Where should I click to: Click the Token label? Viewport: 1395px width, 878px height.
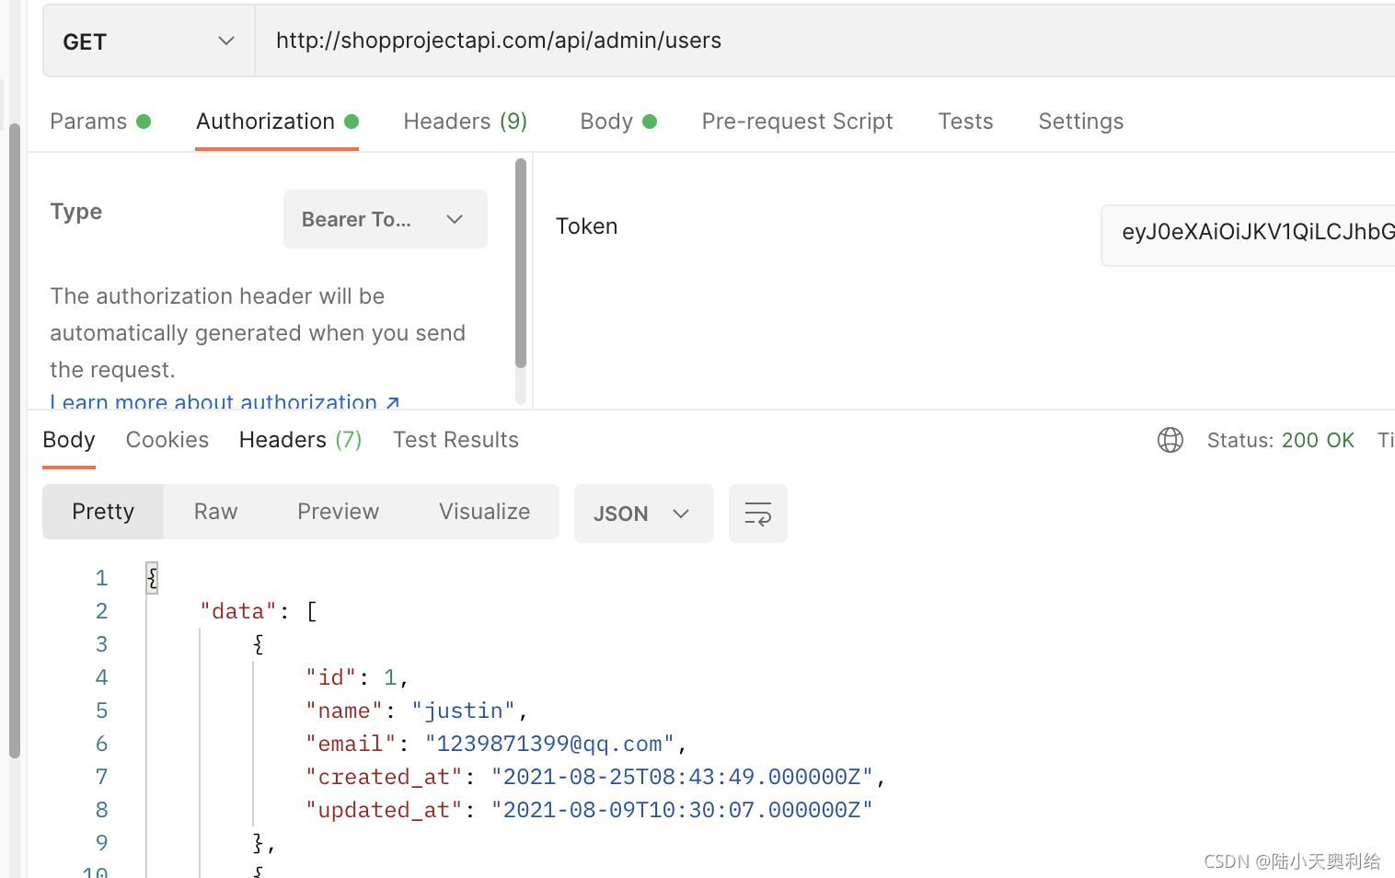pos(586,226)
